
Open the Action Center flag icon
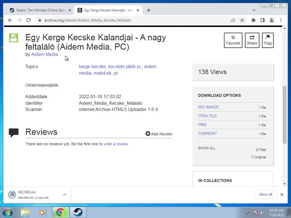coord(255,213)
